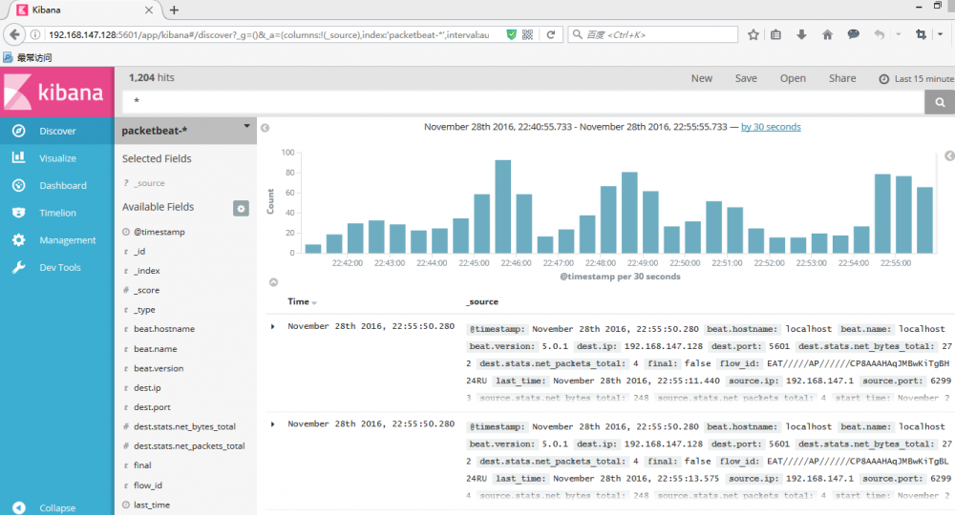Image resolution: width=955 pixels, height=515 pixels.
Task: Show site information icon in address bar
Action: (35, 34)
